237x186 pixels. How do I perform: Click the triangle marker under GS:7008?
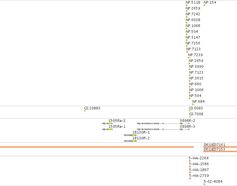[190, 117]
